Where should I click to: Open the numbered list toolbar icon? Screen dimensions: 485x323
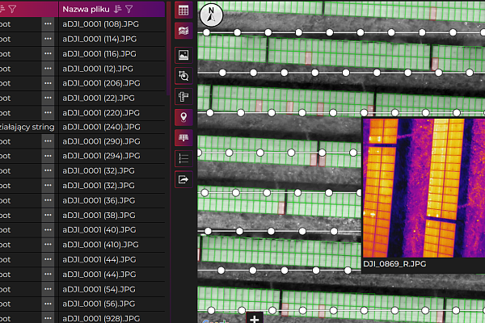(183, 158)
